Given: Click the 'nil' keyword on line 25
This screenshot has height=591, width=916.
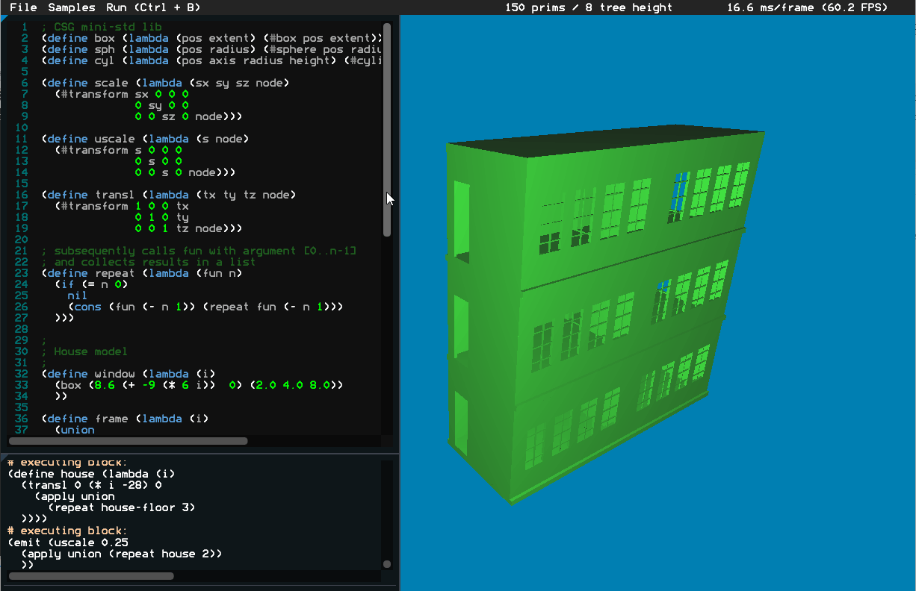Looking at the screenshot, I should point(78,295).
